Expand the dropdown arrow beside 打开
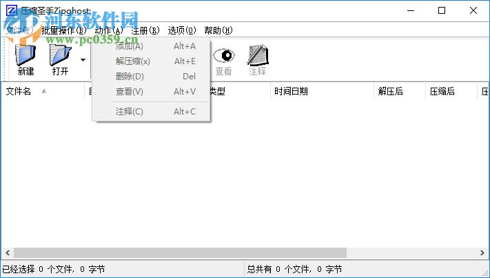Screen dimensions: 490x278 (83, 60)
